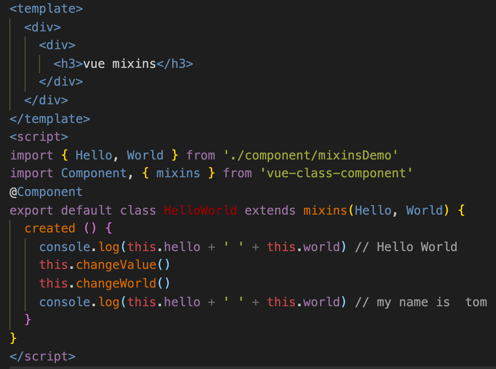Click the './component/mixinsDemo' import path
Image resolution: width=496 pixels, height=369 pixels.
[x=311, y=155]
